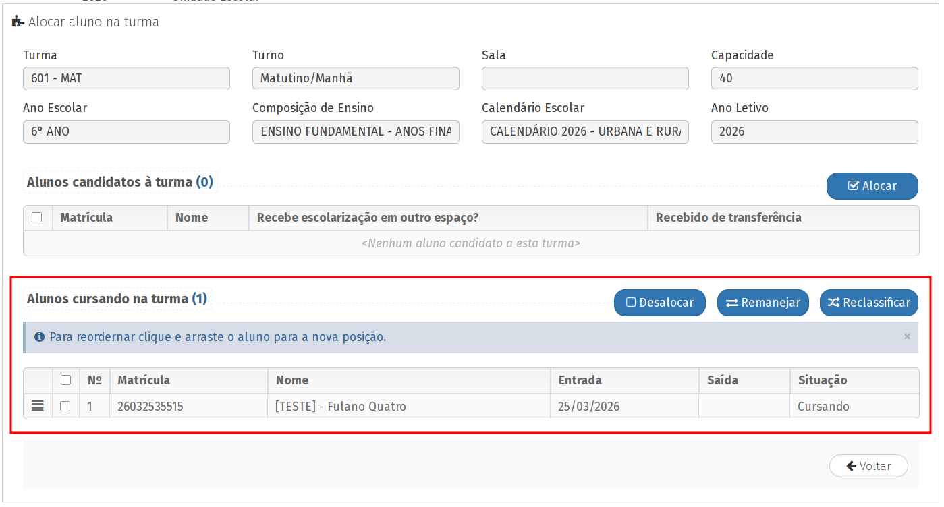Image resolution: width=944 pixels, height=507 pixels.
Task: Click the Turno field Matutino/Manhã
Action: pyautogui.click(x=356, y=78)
